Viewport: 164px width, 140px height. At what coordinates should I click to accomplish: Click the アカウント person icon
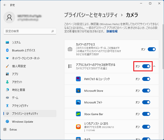pyautogui.click(x=7, y=82)
